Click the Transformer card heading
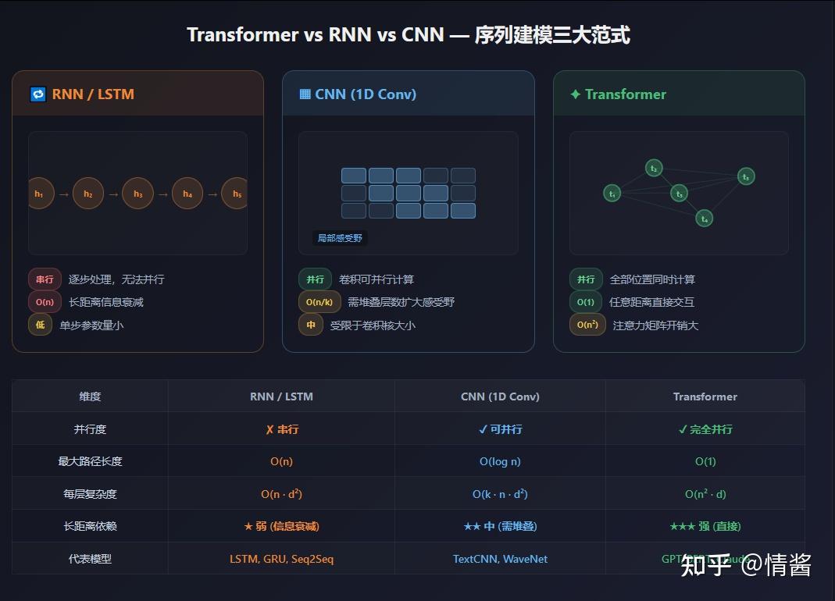Viewport: 835px width, 601px height. click(x=626, y=94)
